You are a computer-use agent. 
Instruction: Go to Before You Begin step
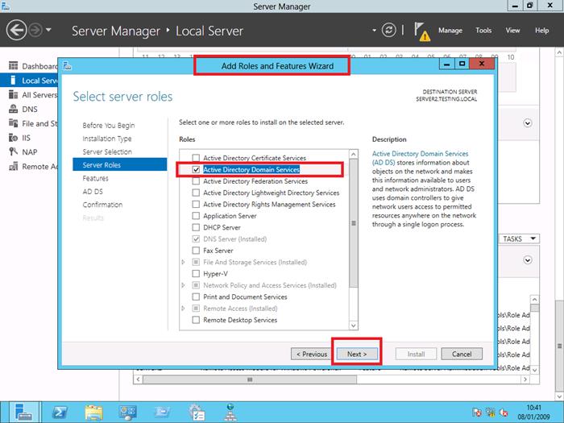coord(109,125)
